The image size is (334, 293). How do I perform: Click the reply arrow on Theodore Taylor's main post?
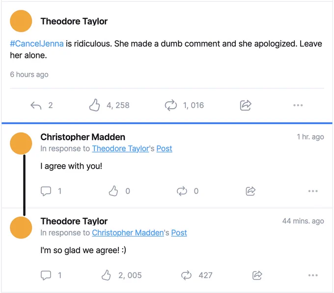(36, 105)
